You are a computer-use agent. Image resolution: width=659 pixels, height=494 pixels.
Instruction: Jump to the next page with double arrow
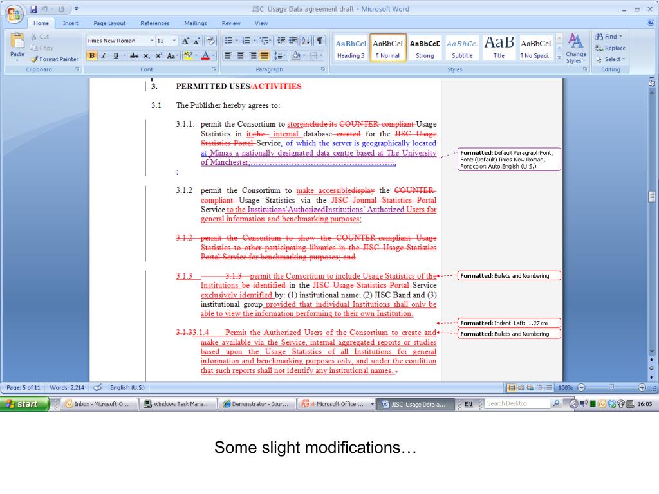[x=651, y=377]
